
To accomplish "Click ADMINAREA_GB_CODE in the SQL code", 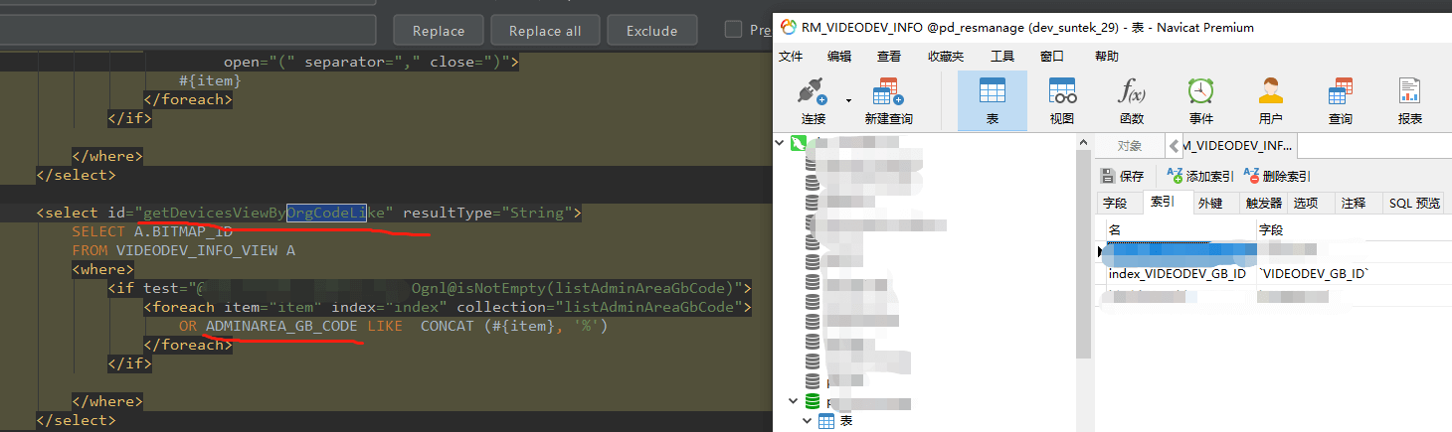I will click(281, 326).
